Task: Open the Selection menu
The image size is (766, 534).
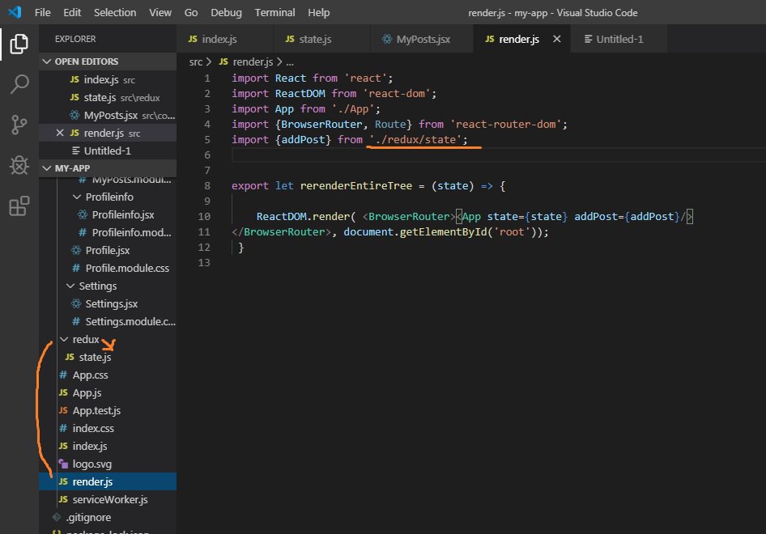Action: coord(115,13)
